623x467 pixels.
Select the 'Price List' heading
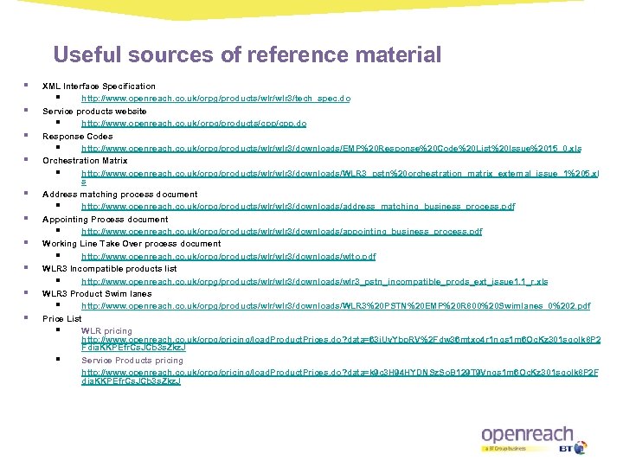(x=62, y=318)
